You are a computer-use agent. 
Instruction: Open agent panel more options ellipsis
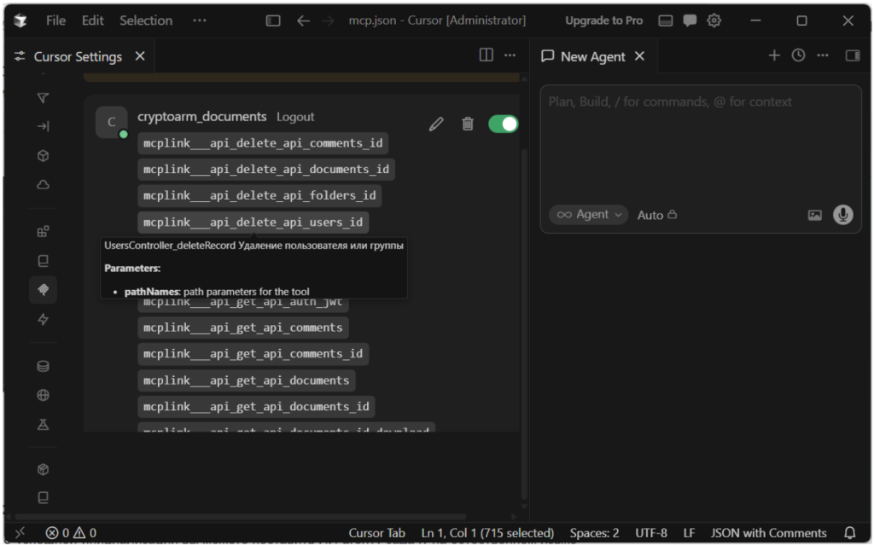[x=823, y=55]
